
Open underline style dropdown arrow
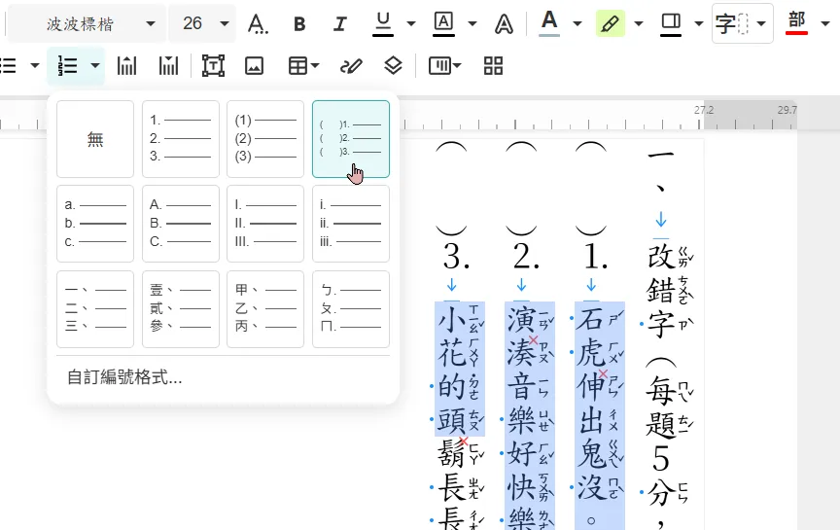point(411,23)
